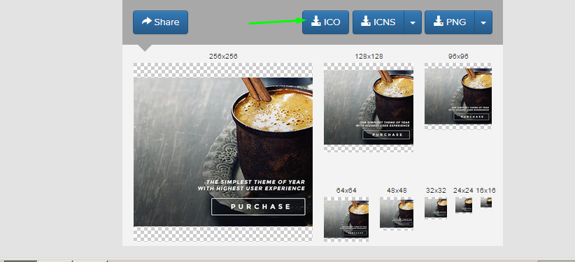Click the 256x256 size label
575x262 pixels.
coord(223,57)
